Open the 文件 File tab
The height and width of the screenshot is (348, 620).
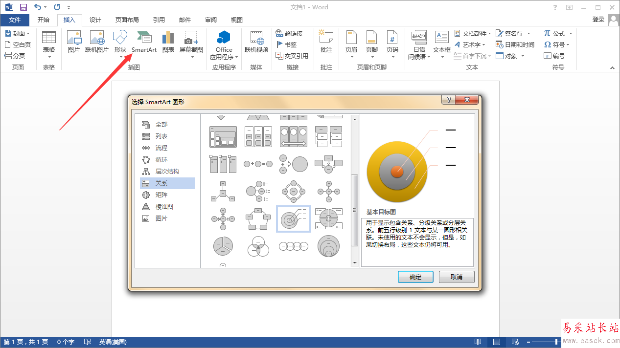(15, 20)
